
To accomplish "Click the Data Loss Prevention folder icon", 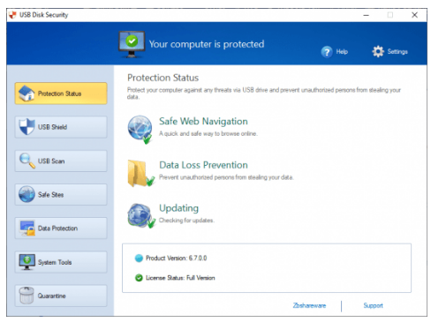I will point(140,174).
